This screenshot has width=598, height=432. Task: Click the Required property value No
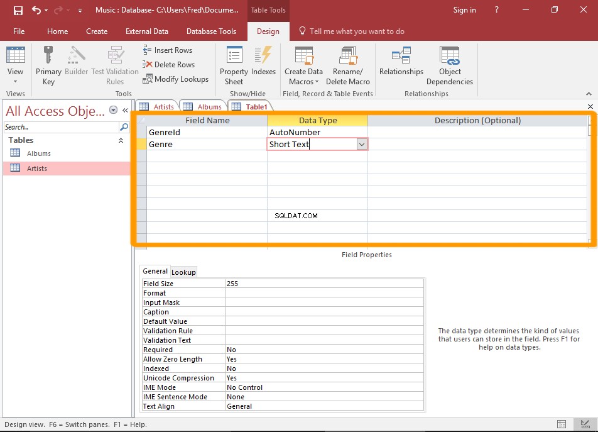coord(324,350)
